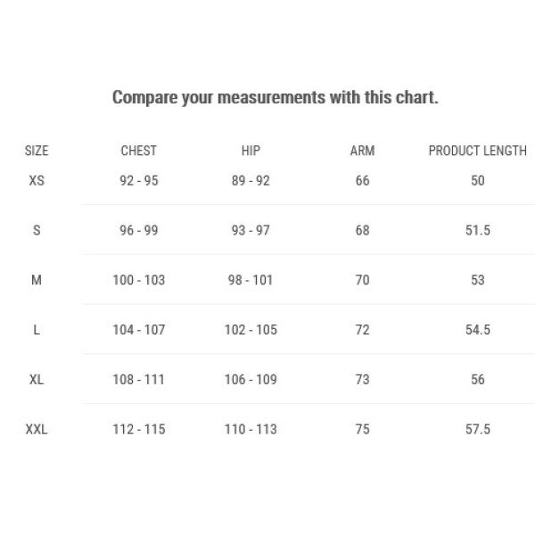Click the SIZE column header
The height and width of the screenshot is (535, 535).
point(37,151)
